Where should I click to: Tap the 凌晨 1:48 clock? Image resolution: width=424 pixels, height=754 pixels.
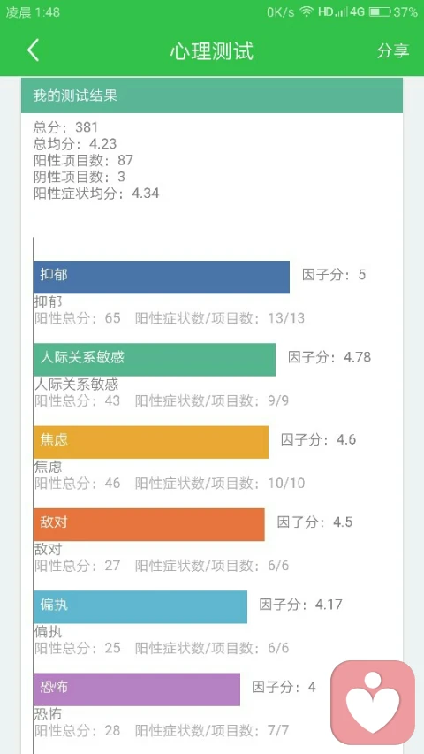[x=33, y=12]
